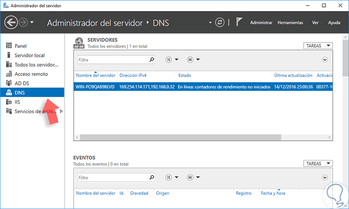349x209 pixels.
Task: Open dropdown arrow left of refresh icon
Action: [210, 22]
